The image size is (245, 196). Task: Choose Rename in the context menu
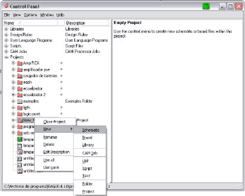[54, 137]
